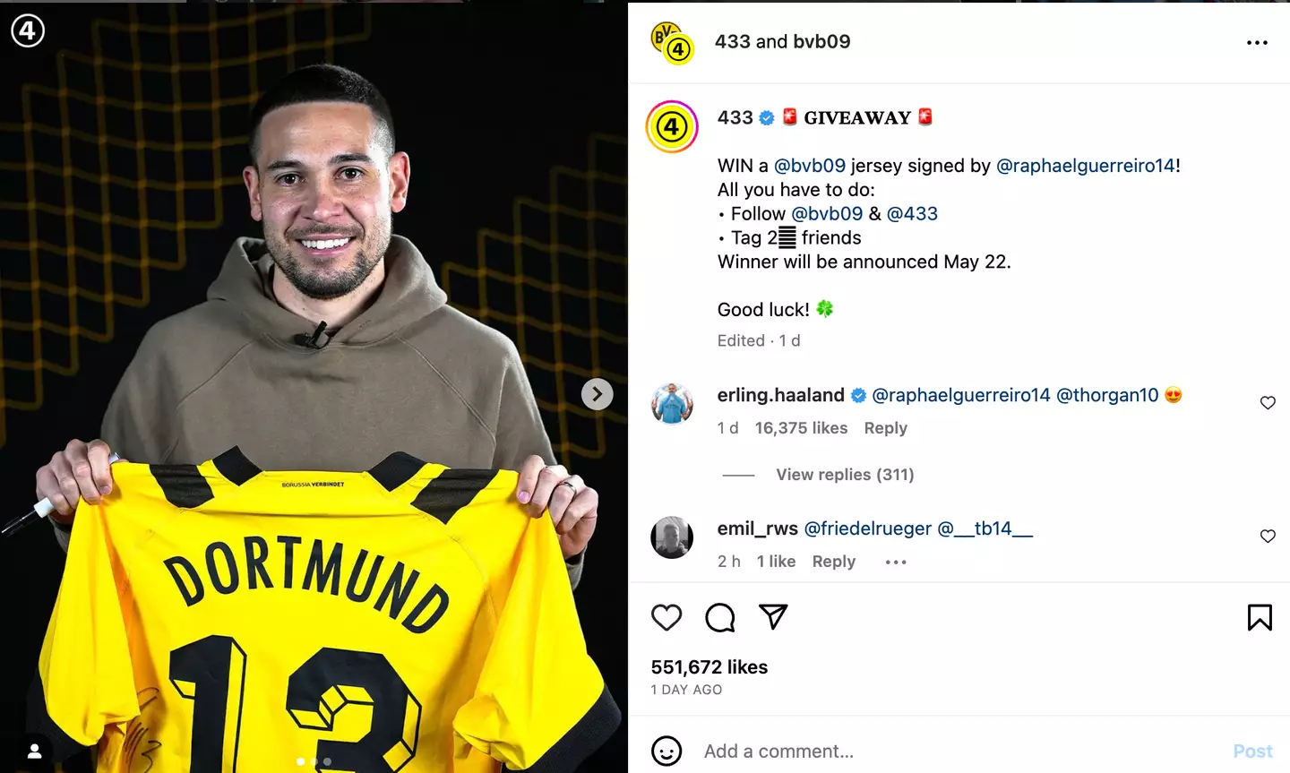This screenshot has height=773, width=1290.
Task: Open 433 profile avatar beside caption
Action: pos(672,126)
